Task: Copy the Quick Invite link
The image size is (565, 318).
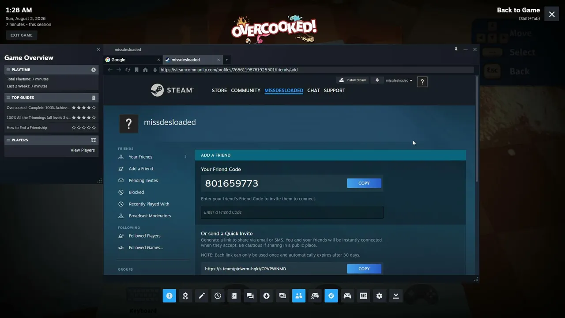Action: point(364,269)
